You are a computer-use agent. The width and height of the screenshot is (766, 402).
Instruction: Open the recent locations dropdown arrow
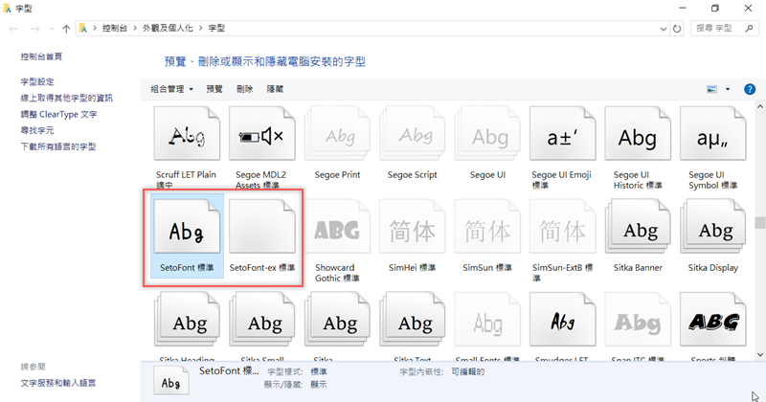click(52, 29)
